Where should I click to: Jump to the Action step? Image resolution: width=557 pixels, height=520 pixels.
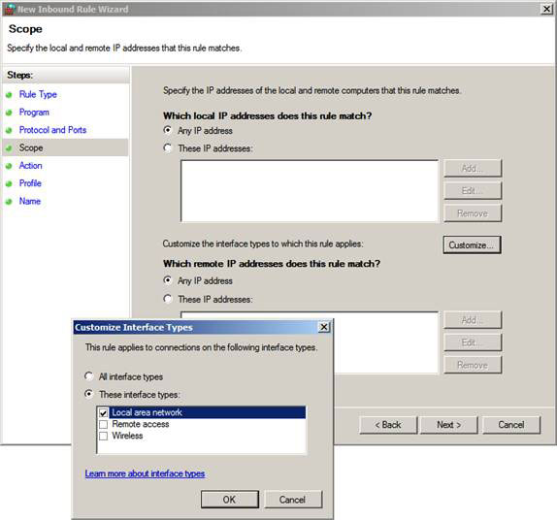[30, 166]
